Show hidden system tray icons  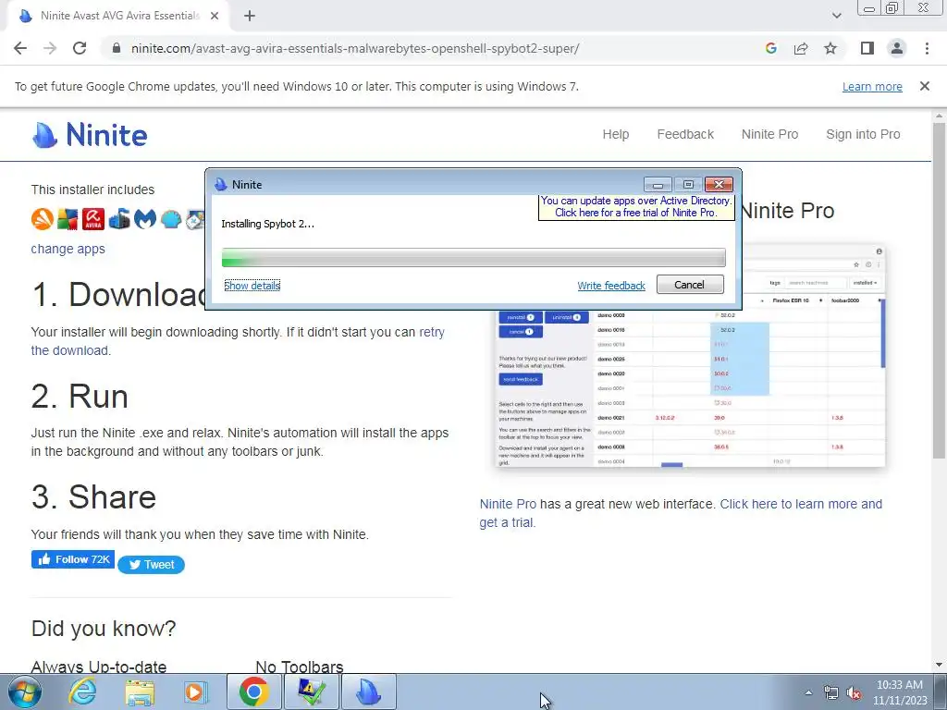click(808, 692)
